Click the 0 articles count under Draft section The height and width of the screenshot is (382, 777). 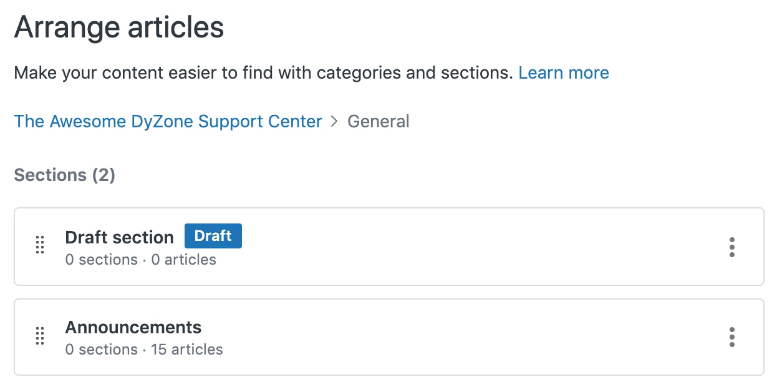coord(184,260)
